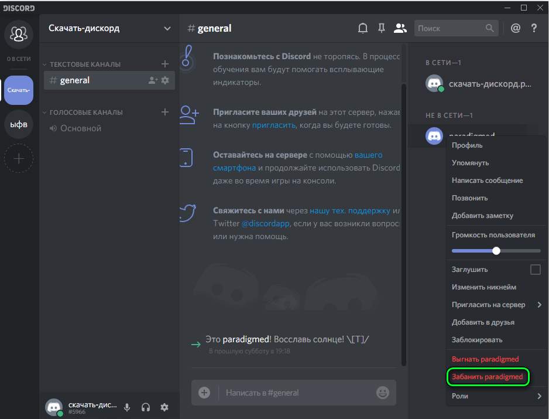
Task: Adjust the Громкость пользователя slider
Action: point(496,251)
